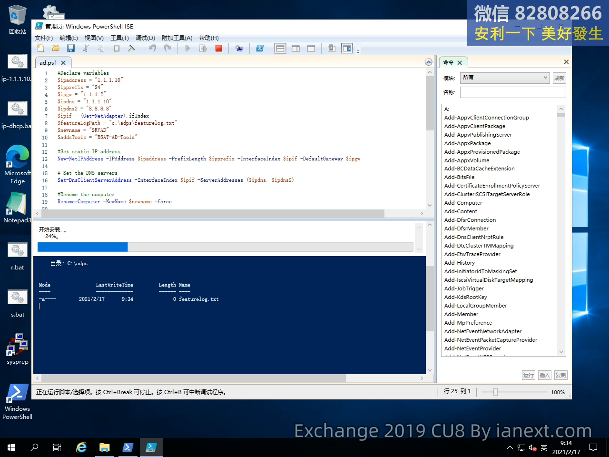
Task: Open the notification center icon
Action: point(593,447)
